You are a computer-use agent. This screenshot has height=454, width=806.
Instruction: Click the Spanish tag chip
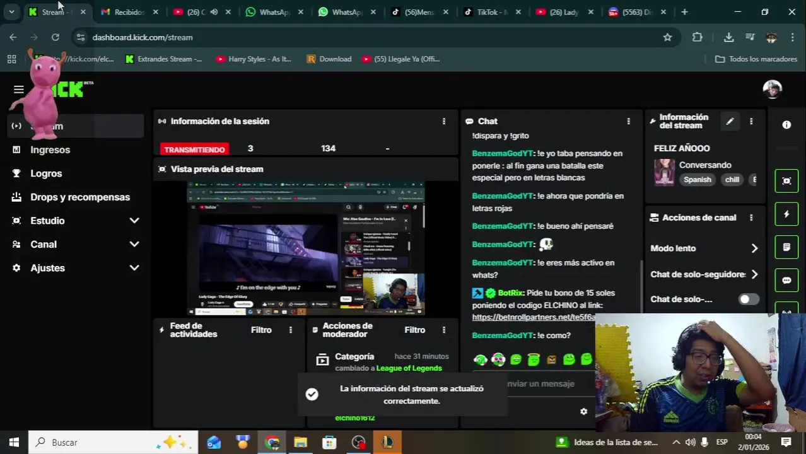(697, 180)
